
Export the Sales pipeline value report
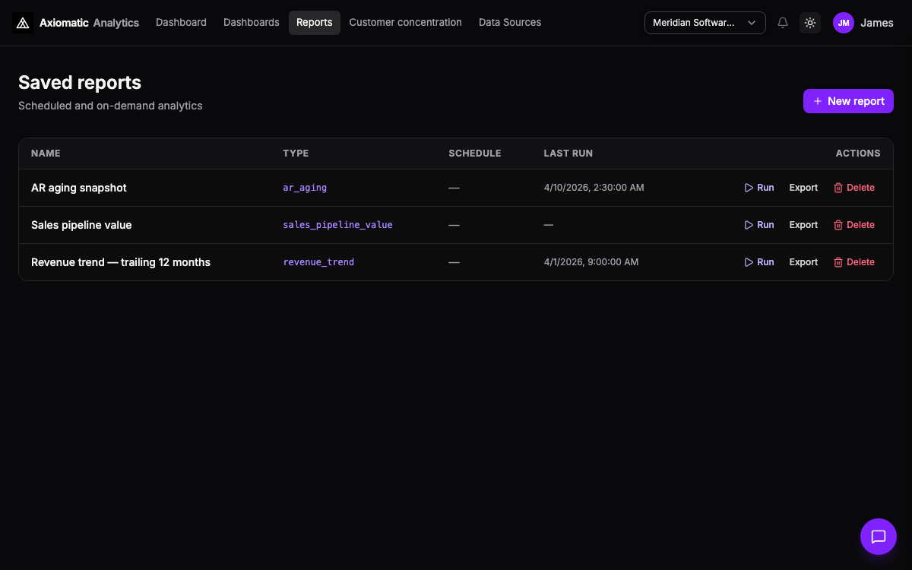(x=803, y=225)
